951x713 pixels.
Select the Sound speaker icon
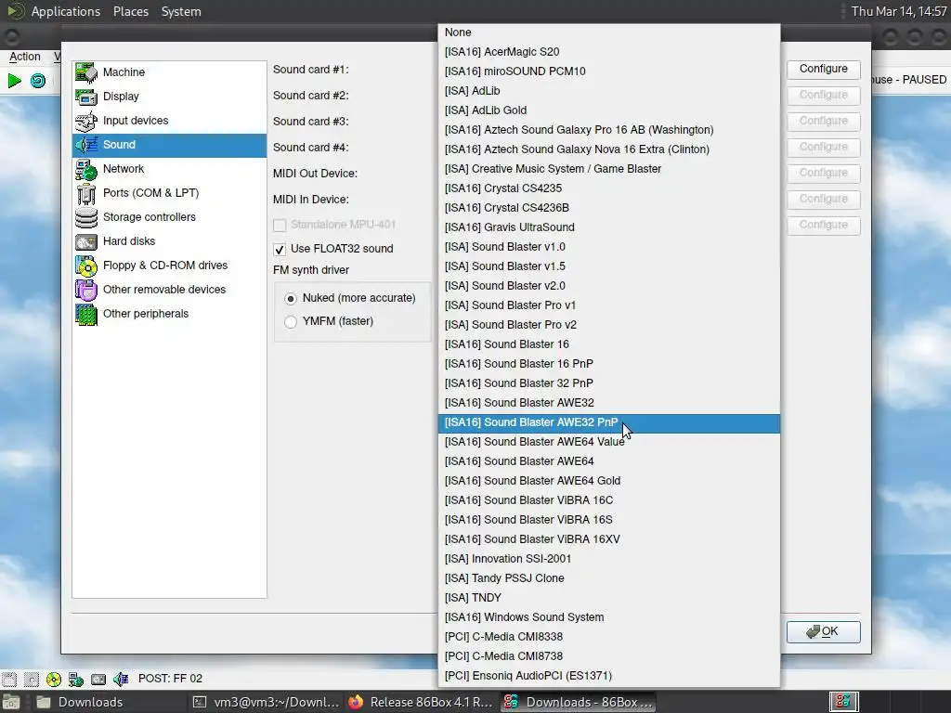(x=86, y=145)
